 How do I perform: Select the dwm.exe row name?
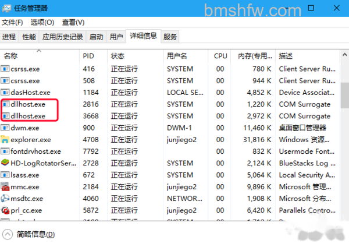pyautogui.click(x=25, y=128)
